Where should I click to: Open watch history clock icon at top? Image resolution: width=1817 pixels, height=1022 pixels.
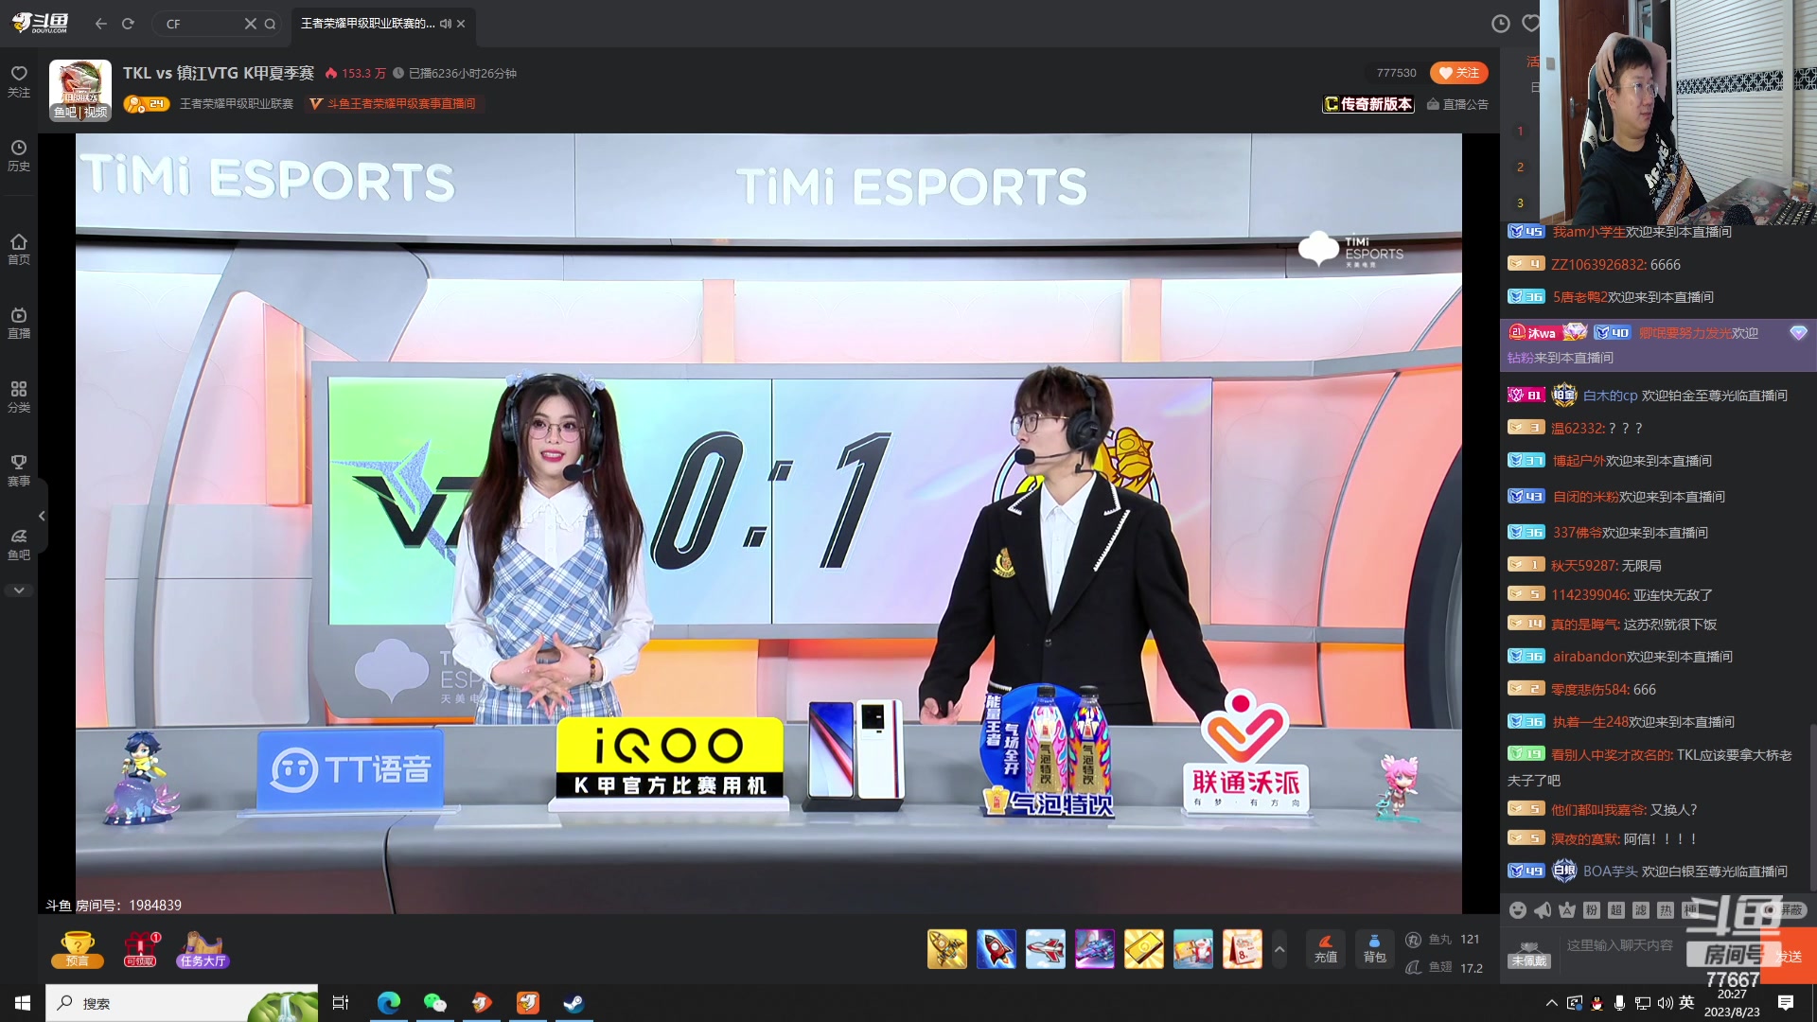(1501, 24)
